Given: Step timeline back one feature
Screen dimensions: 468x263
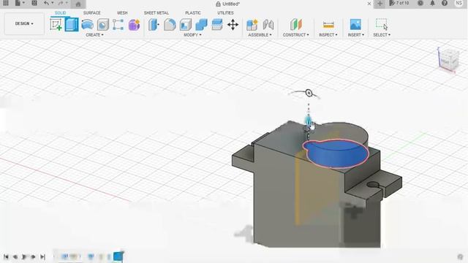Looking at the screenshot, I should pyautogui.click(x=15, y=256).
